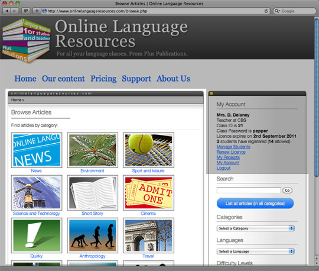Open the Quirky exclamation mark thumbnail
The width and height of the screenshot is (319, 271).
point(37,235)
